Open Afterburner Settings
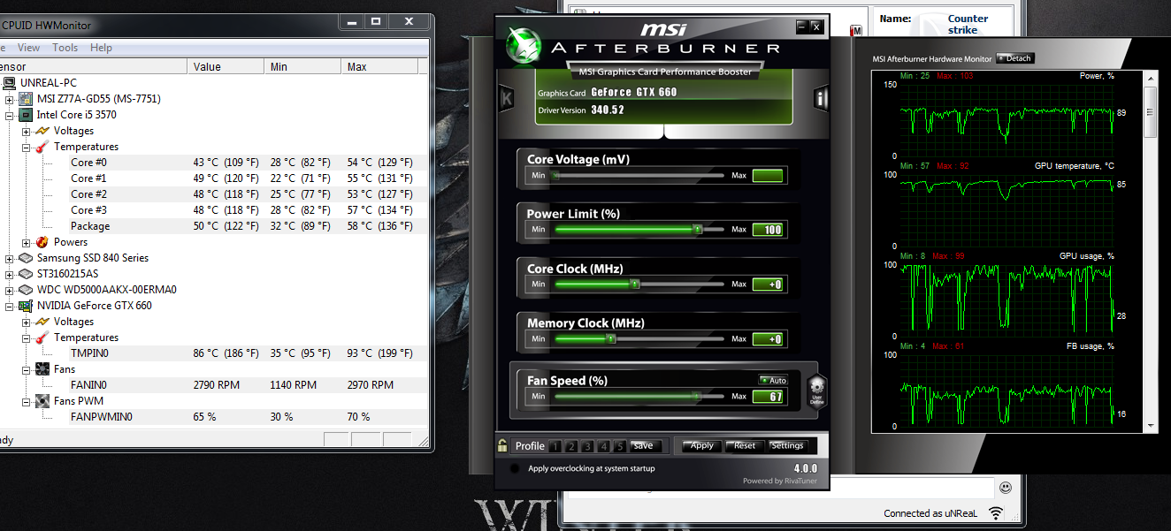The height and width of the screenshot is (531, 1171). tap(787, 445)
